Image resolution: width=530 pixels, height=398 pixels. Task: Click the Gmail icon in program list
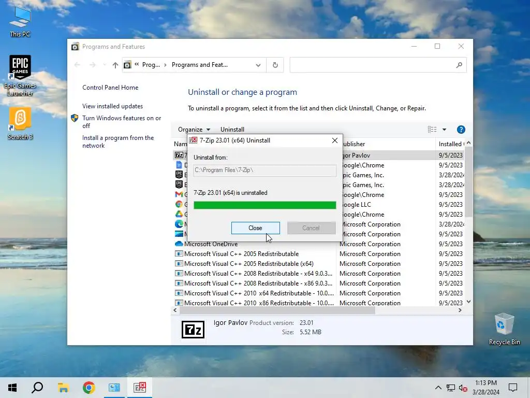click(x=179, y=195)
